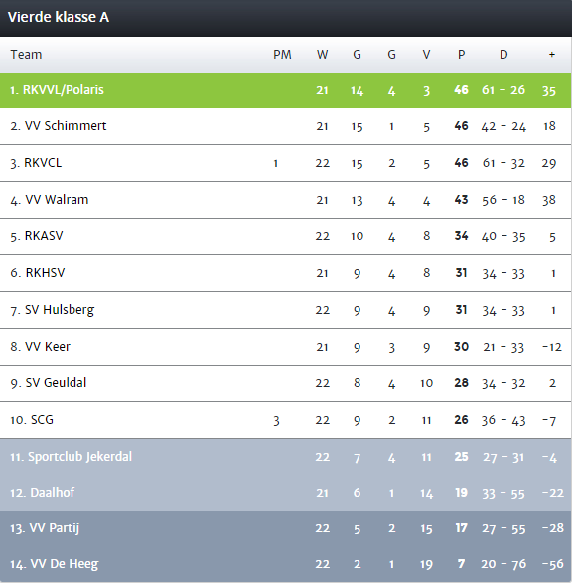Select the VV Walram row

tap(286, 200)
